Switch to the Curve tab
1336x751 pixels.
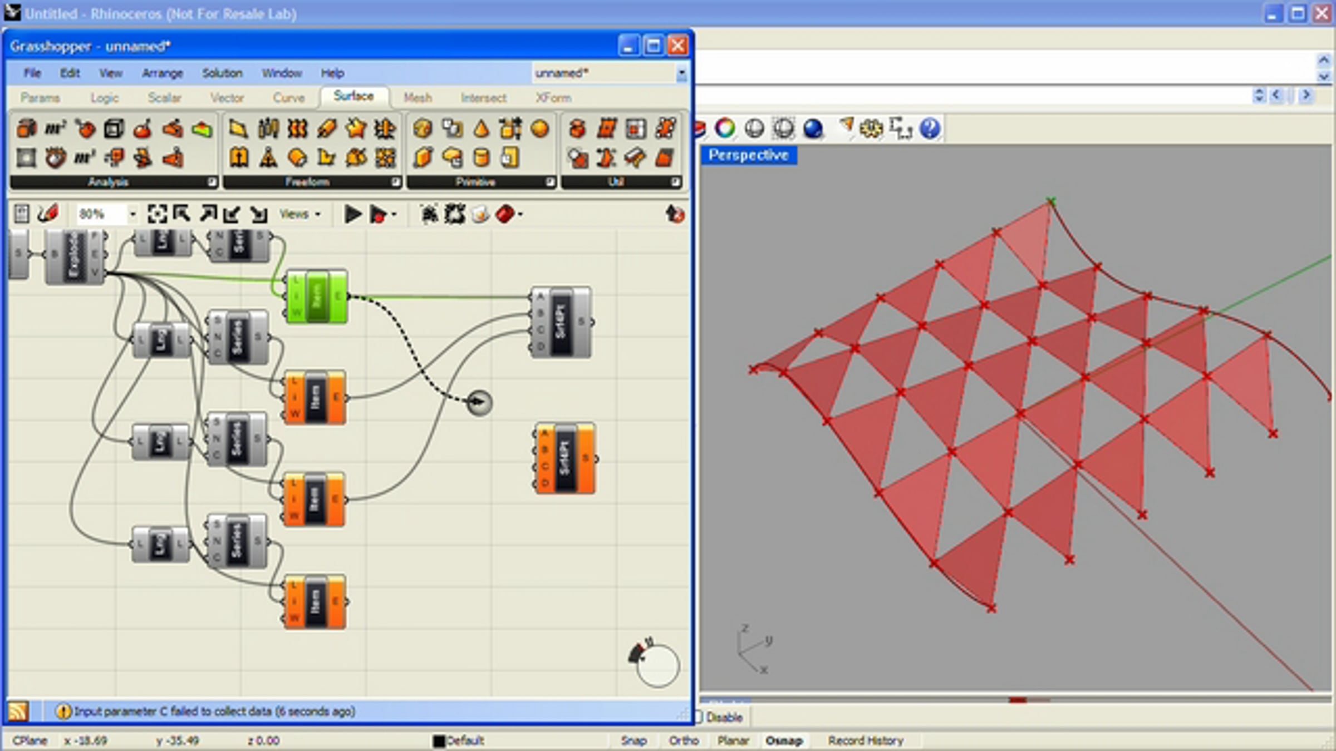(x=288, y=98)
